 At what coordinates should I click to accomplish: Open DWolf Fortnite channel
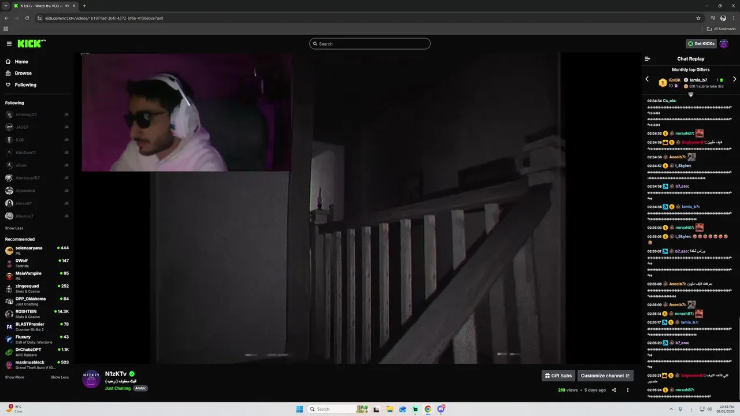click(x=37, y=263)
